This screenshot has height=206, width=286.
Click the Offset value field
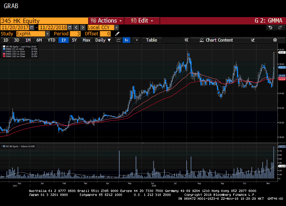pyautogui.click(x=105, y=34)
